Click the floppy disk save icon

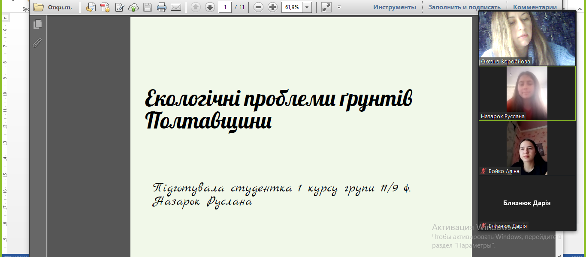coord(147,7)
